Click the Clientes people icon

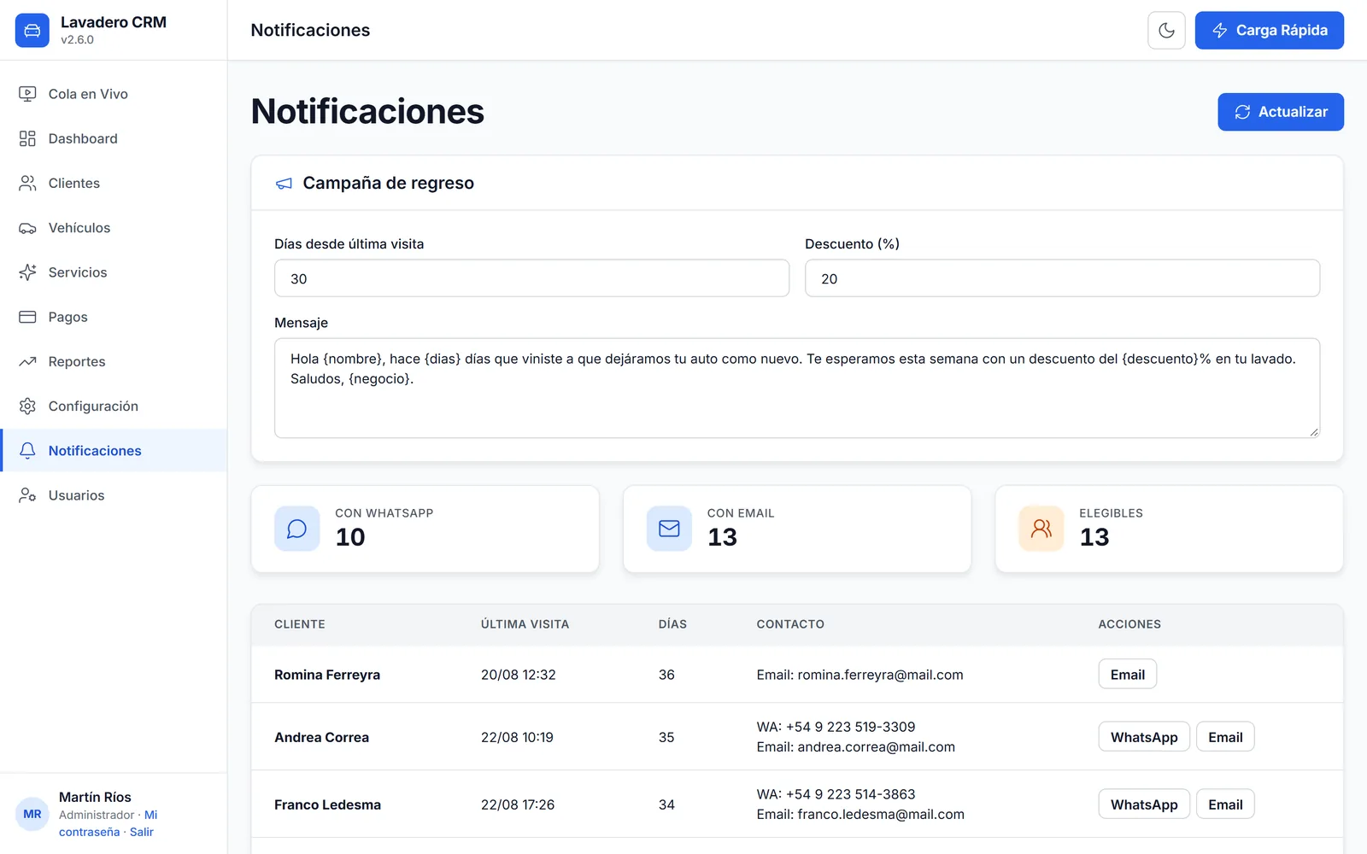coord(27,183)
